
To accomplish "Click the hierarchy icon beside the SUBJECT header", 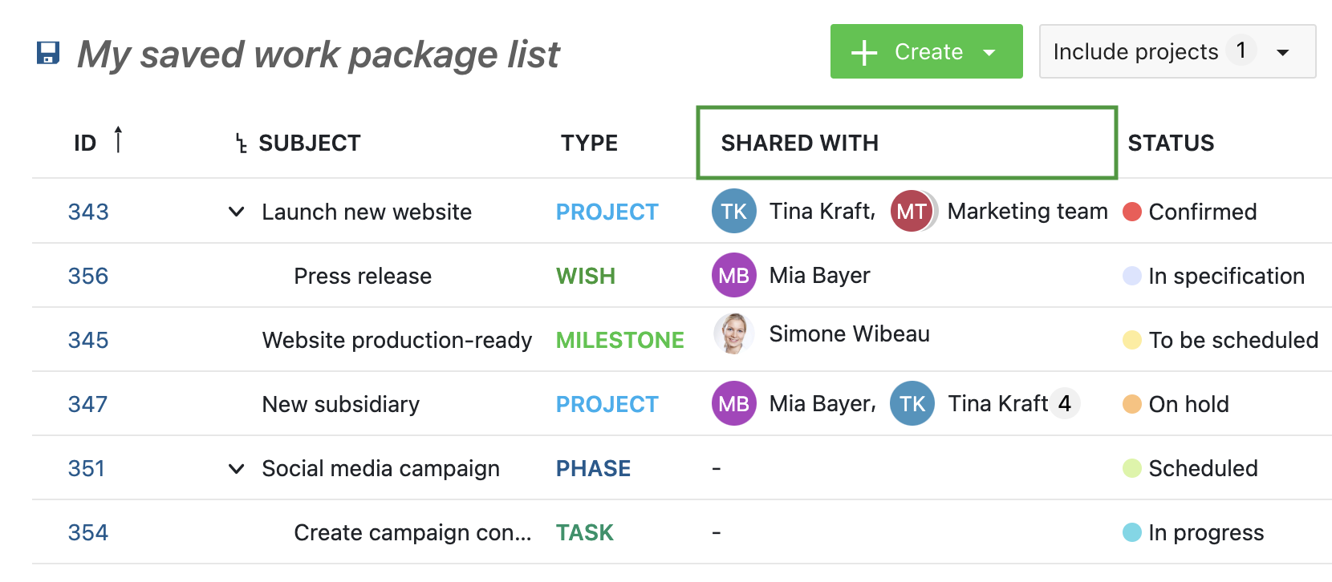I will 241,143.
